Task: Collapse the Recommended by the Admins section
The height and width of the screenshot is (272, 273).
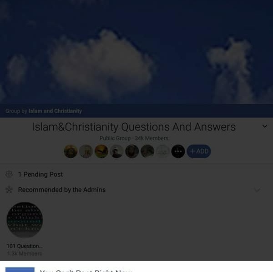Action: click(x=258, y=190)
